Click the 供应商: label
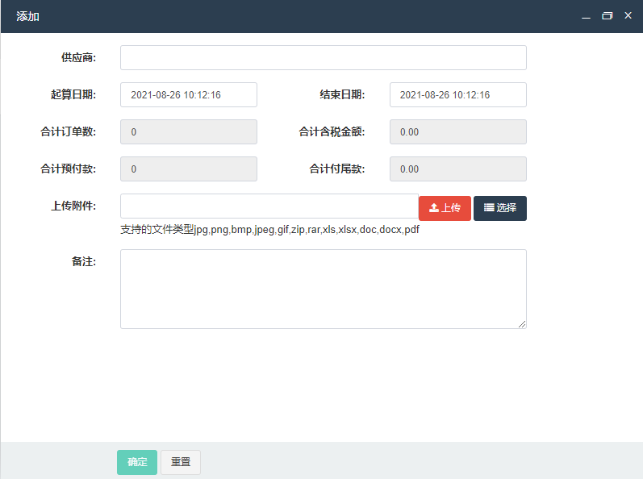643x479 pixels. coord(78,58)
